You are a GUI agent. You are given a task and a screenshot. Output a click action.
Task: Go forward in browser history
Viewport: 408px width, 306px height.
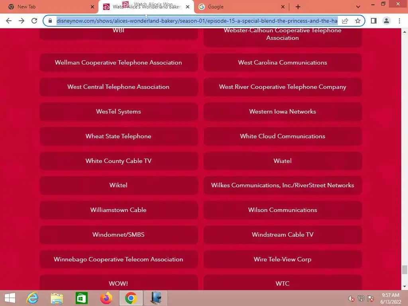pyautogui.click(x=22, y=21)
